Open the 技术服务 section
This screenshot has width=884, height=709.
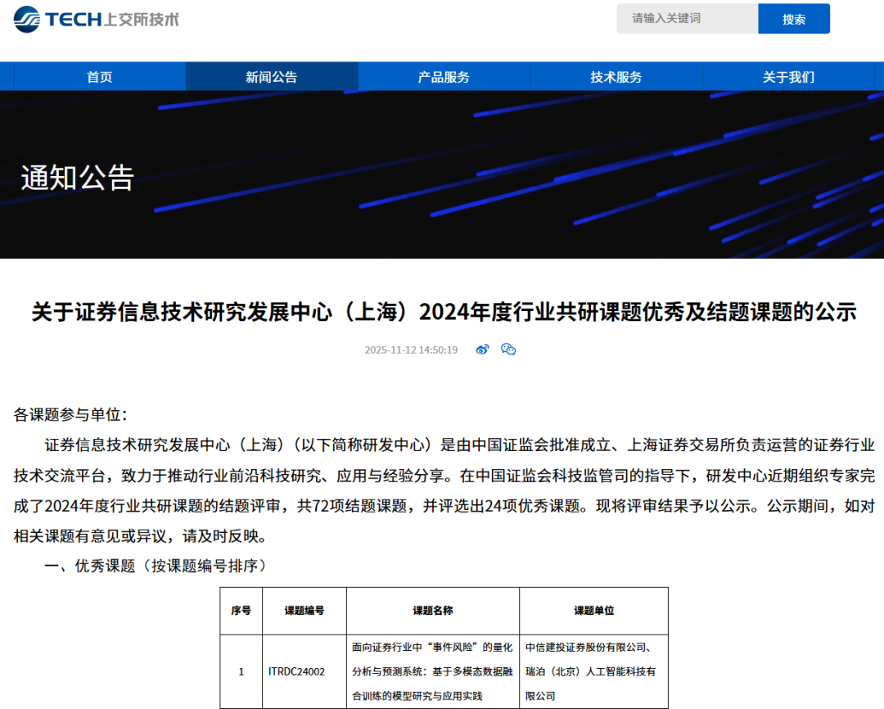616,76
